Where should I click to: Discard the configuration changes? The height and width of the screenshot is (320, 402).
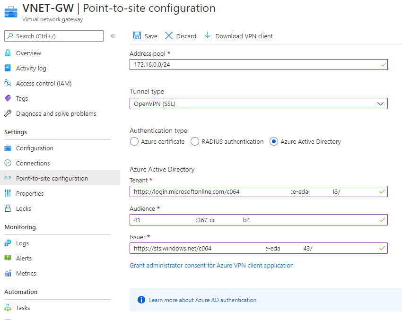click(x=181, y=36)
